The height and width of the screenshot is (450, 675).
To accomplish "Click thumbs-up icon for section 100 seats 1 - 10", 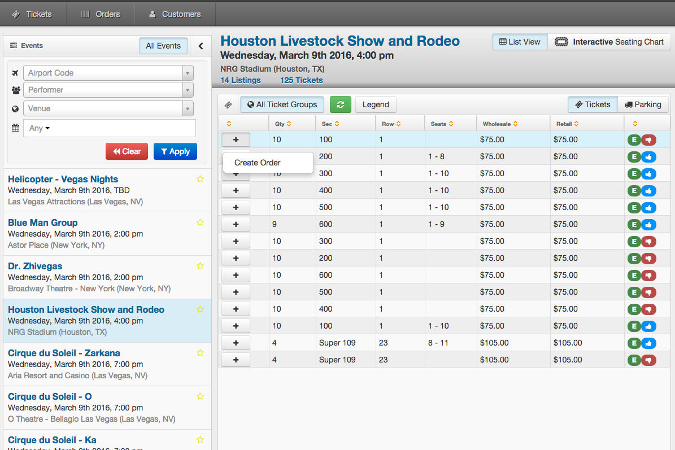I will coord(649,326).
